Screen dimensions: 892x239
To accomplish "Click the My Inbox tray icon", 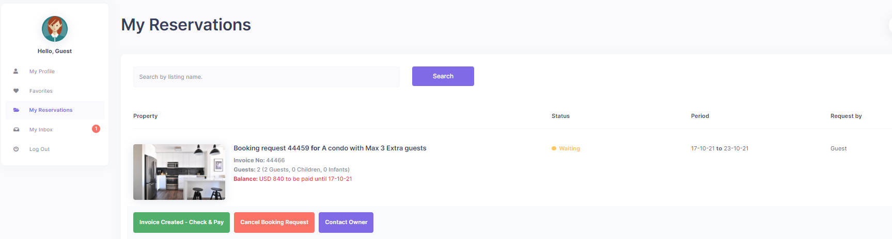I will click(x=16, y=130).
